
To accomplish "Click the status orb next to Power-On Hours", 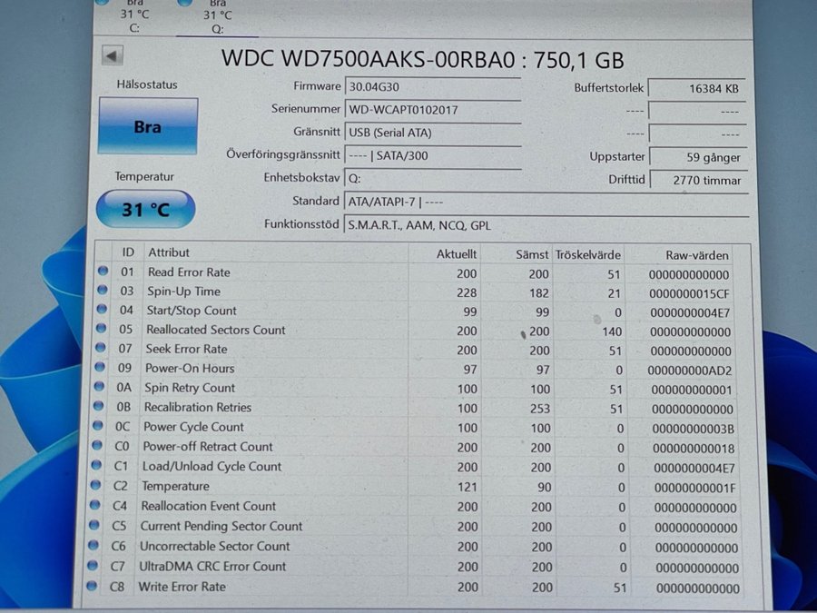I will point(101,368).
